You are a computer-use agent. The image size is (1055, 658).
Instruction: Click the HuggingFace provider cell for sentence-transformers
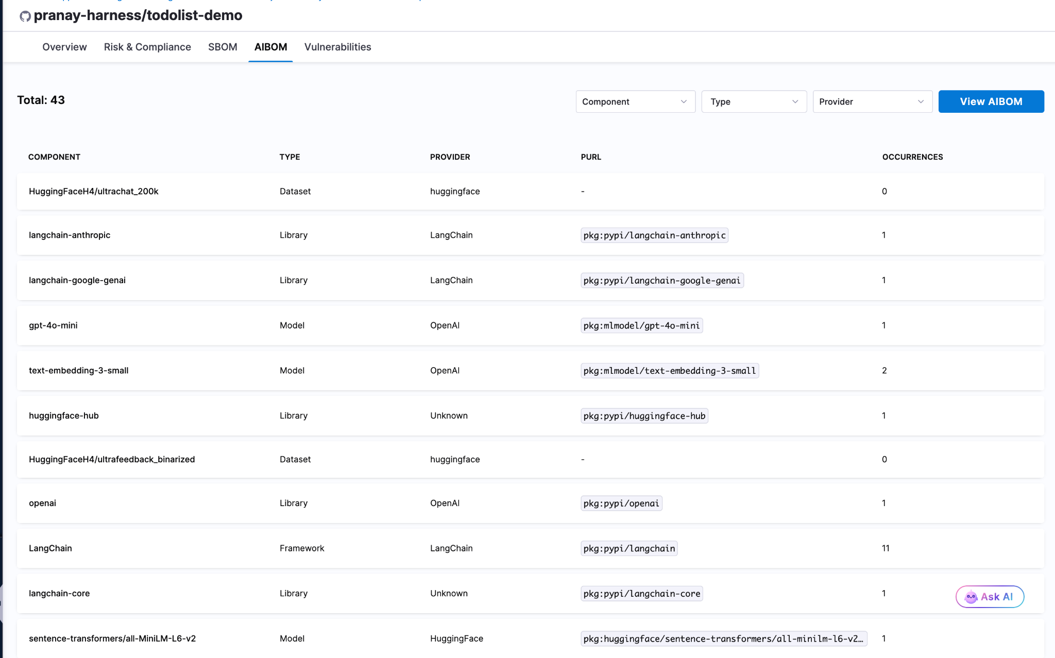(x=456, y=638)
